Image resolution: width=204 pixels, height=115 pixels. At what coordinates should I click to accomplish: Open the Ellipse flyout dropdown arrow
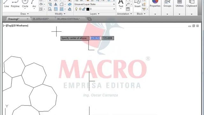click(x=44, y=4)
